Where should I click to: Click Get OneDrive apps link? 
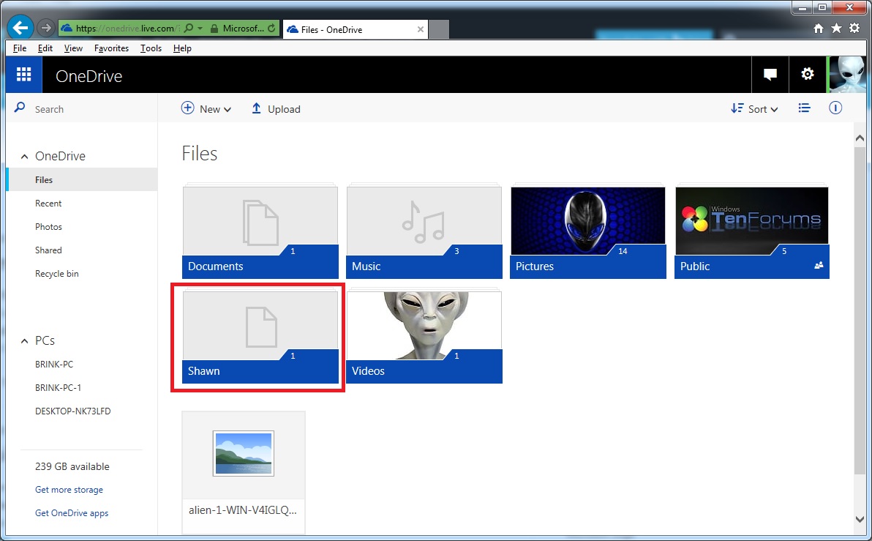[72, 512]
